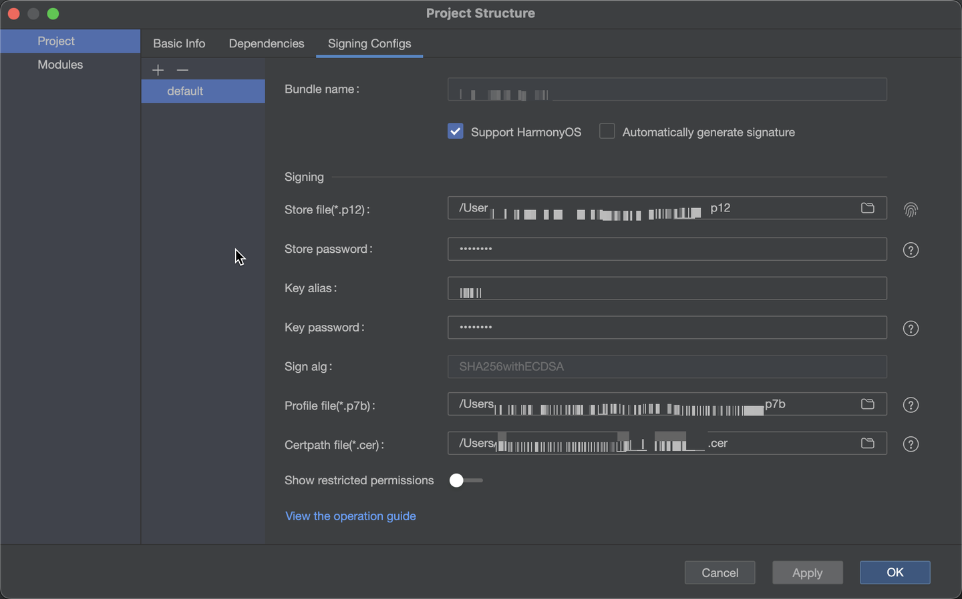
Task: Uncheck Support HarmonyOS checkbox
Action: pyautogui.click(x=456, y=131)
